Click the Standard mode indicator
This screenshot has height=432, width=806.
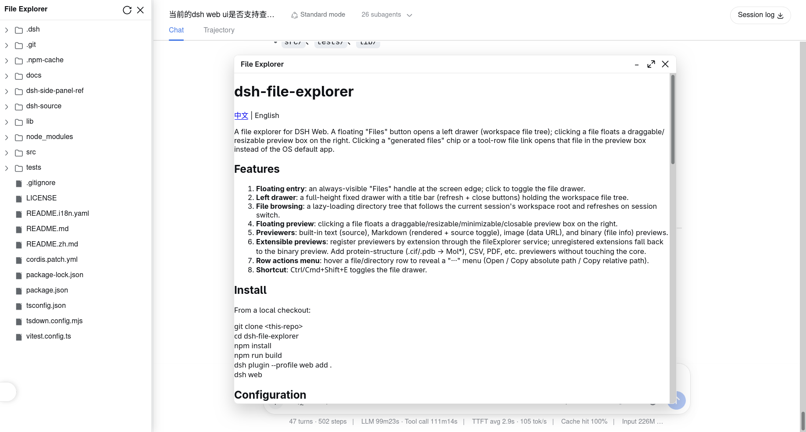[318, 14]
